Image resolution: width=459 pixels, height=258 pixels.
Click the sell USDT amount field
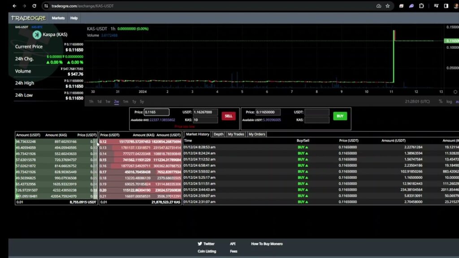205,112
